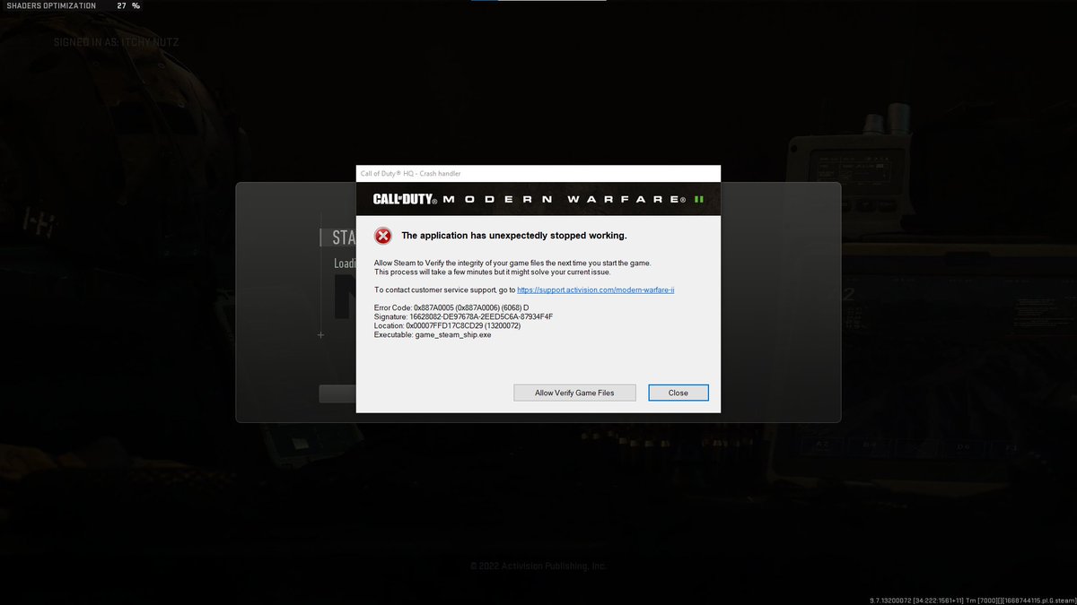Click 'Allow Steam to Verify the integrity' sentence
Image resolution: width=1077 pixels, height=605 pixels.
[x=512, y=263]
